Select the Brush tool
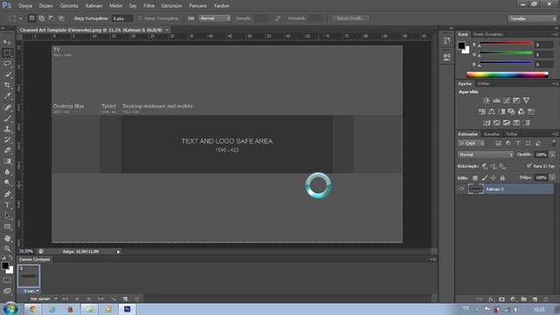 [x=7, y=118]
